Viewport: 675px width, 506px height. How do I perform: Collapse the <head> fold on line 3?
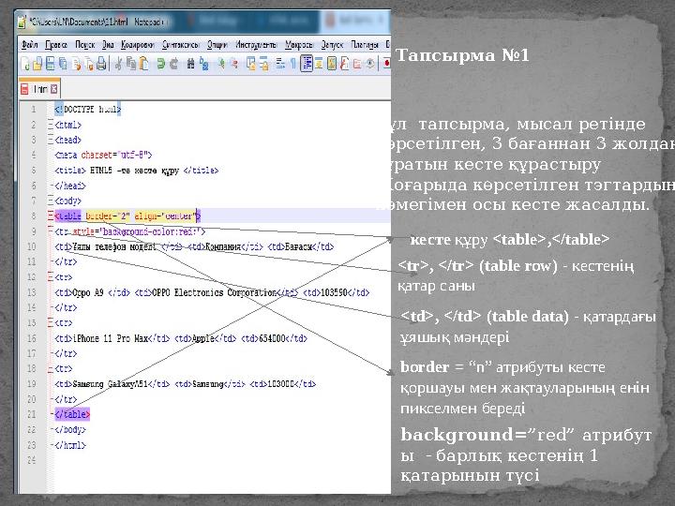click(51, 141)
